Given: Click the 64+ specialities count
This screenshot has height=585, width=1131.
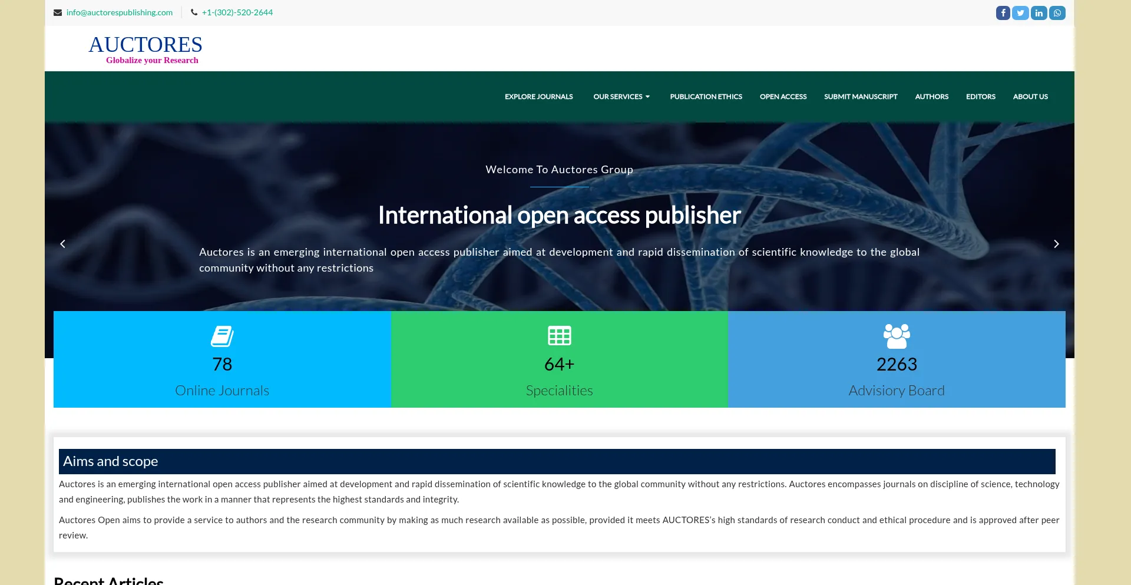Looking at the screenshot, I should [560, 364].
